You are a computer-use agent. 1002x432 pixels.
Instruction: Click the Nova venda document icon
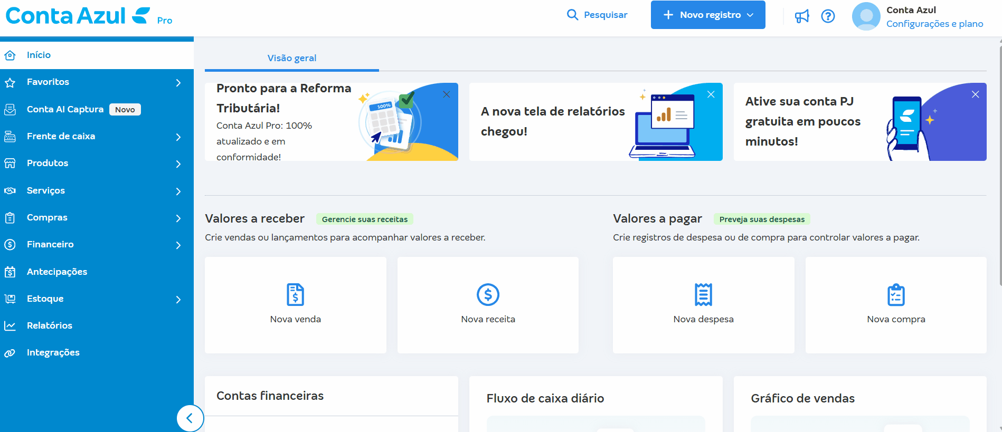[295, 294]
